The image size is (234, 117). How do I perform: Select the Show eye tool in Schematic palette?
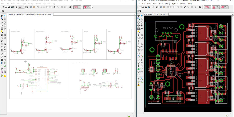point(5,16)
